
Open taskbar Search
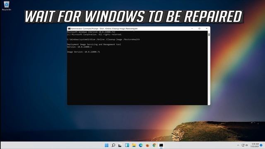(x=113, y=145)
